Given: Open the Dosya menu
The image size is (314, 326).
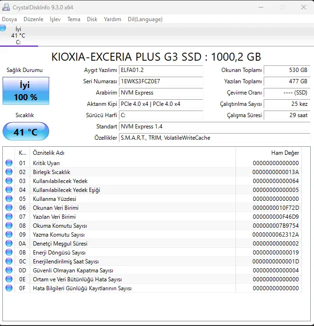Looking at the screenshot, I should [x=9, y=19].
